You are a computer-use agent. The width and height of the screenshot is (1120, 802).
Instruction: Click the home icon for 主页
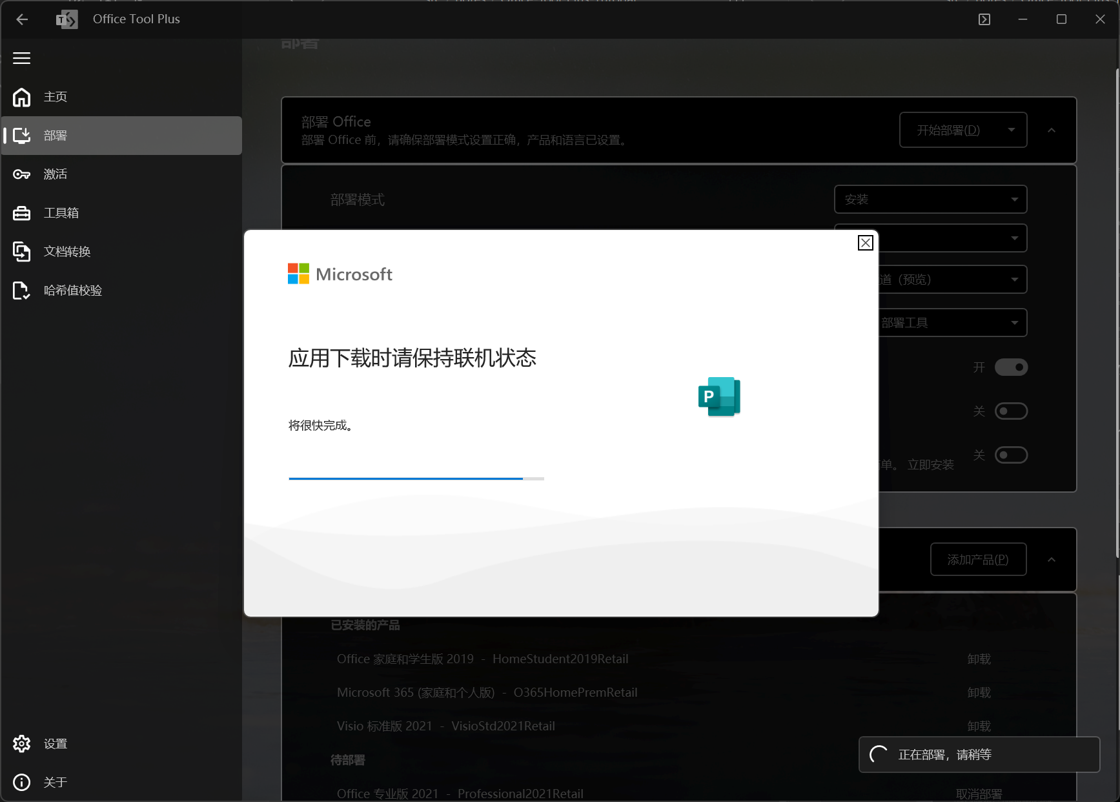coord(22,97)
